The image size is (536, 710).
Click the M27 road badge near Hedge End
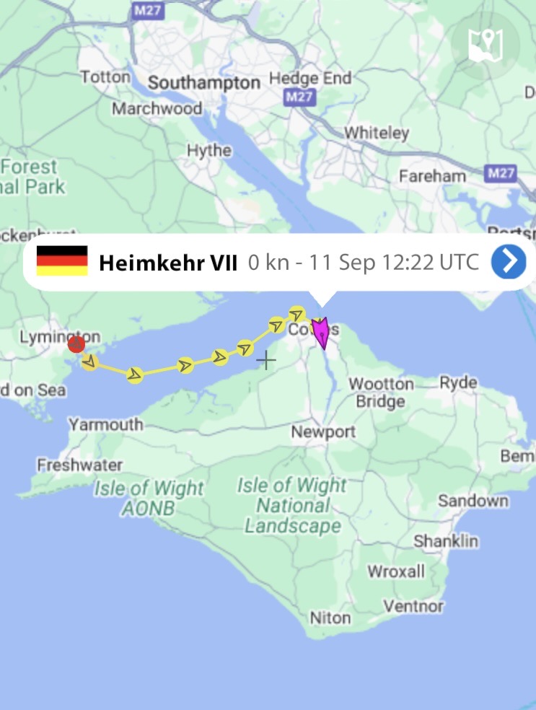pyautogui.click(x=299, y=97)
